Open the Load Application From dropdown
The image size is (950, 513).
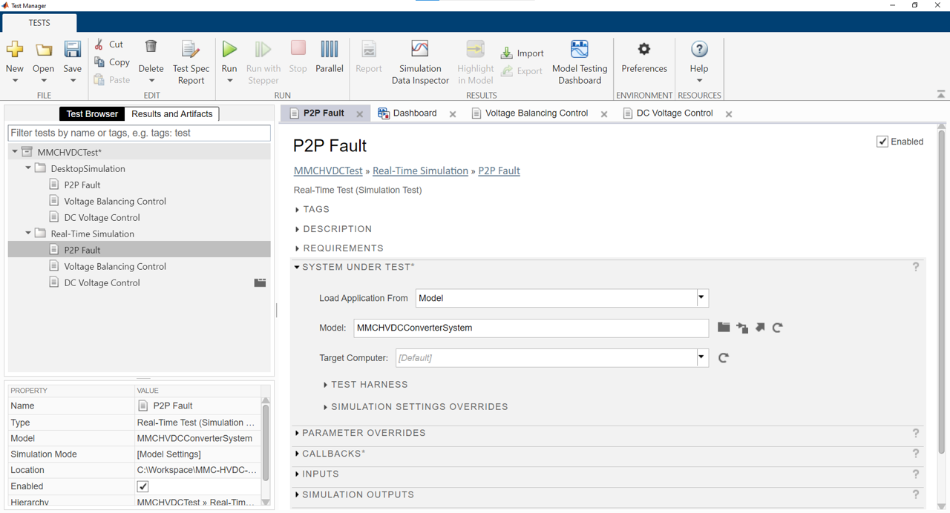701,298
